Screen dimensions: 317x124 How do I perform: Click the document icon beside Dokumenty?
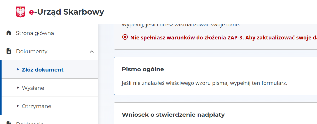click(9, 51)
